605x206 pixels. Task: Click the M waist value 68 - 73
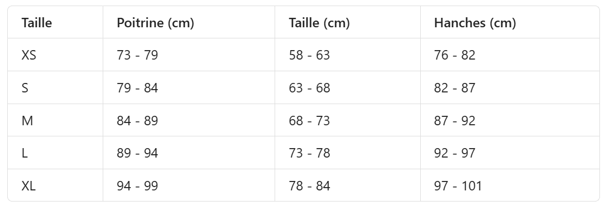[309, 120]
